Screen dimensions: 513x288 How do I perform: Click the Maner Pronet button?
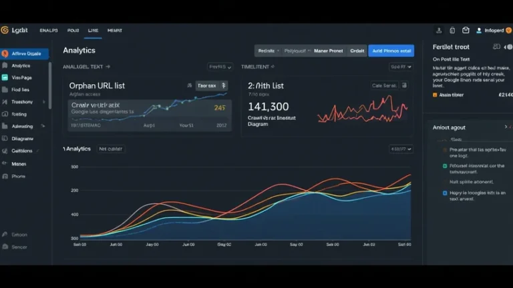click(329, 51)
